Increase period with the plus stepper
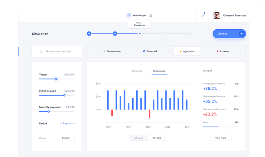Image resolution: width=265 pixels, height=157 pixels. click(x=74, y=123)
